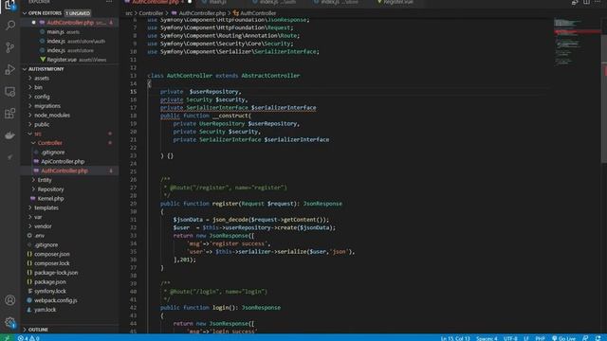Expand the Outline section

click(70, 330)
